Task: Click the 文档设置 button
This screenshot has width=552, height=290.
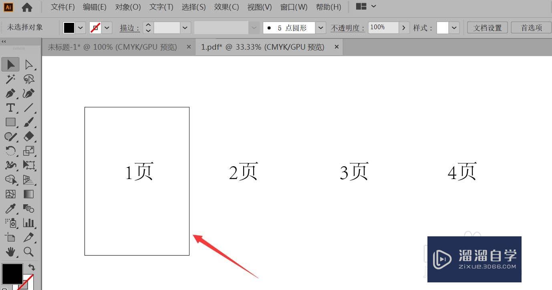Action: coord(488,28)
